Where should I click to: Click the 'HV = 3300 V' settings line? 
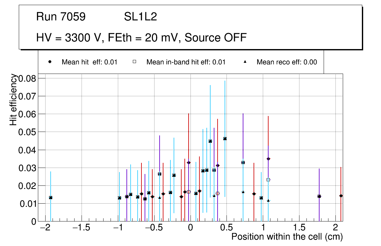coord(141,38)
